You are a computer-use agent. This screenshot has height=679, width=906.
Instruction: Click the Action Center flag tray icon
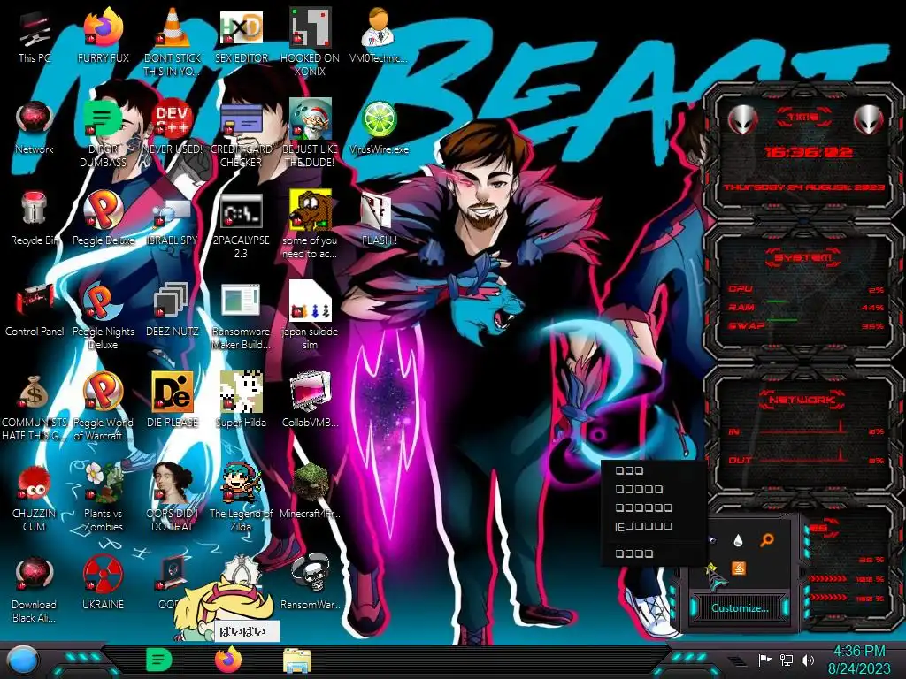pos(765,660)
